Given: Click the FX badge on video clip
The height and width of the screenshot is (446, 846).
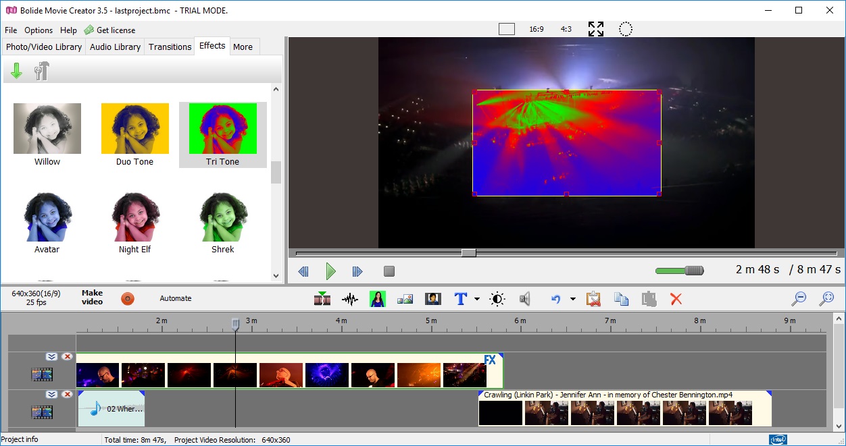Looking at the screenshot, I should pos(491,360).
